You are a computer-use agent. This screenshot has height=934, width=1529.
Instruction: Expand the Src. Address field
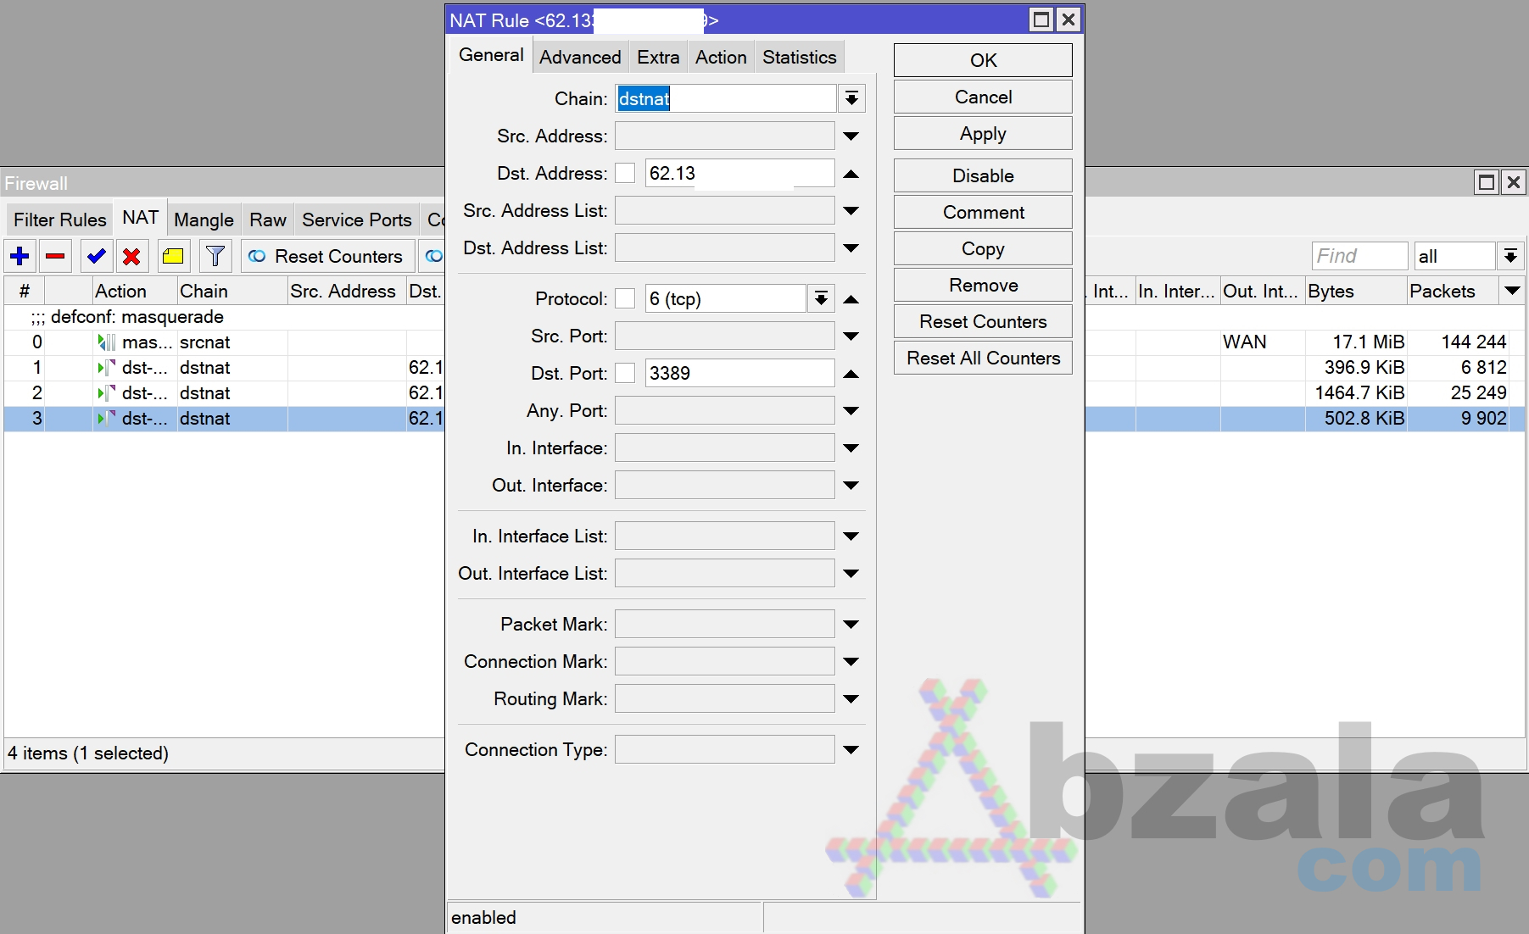851,136
